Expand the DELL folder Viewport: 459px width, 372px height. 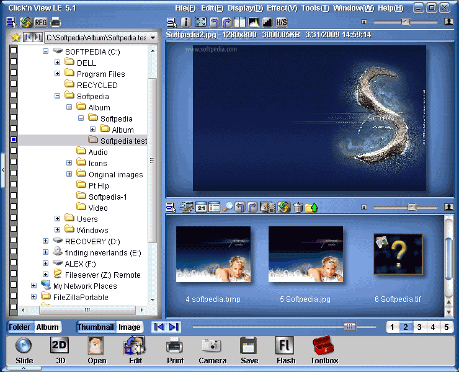click(x=57, y=63)
